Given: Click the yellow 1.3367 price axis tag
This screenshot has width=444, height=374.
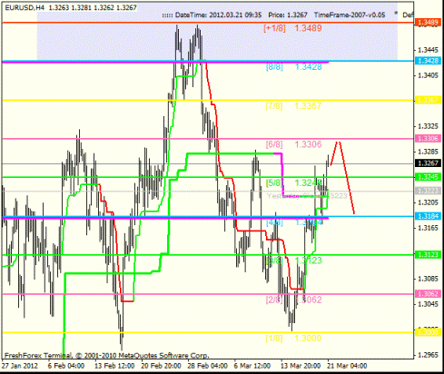Looking at the screenshot, I should coord(428,100).
